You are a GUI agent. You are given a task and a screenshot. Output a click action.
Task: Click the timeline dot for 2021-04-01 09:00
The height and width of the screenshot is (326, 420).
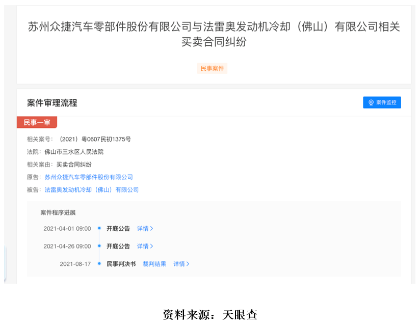point(99,228)
